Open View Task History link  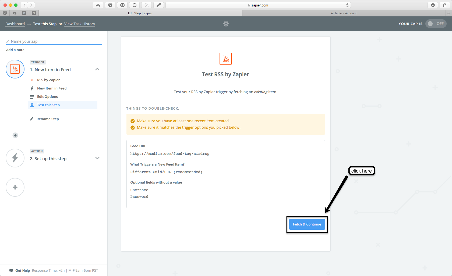tap(80, 24)
